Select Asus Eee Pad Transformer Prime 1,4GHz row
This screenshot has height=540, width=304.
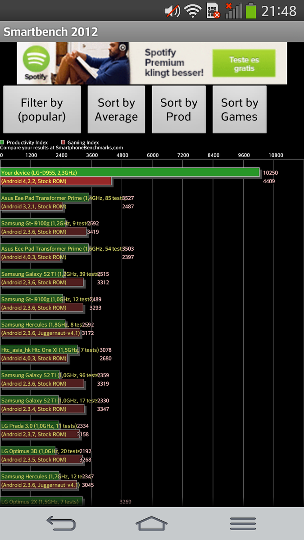point(68,202)
